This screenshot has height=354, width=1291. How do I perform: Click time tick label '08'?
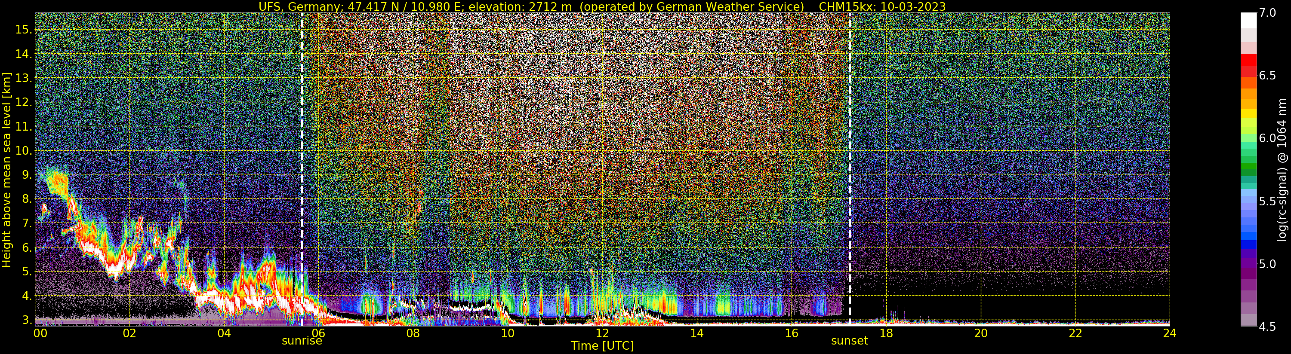click(x=413, y=333)
